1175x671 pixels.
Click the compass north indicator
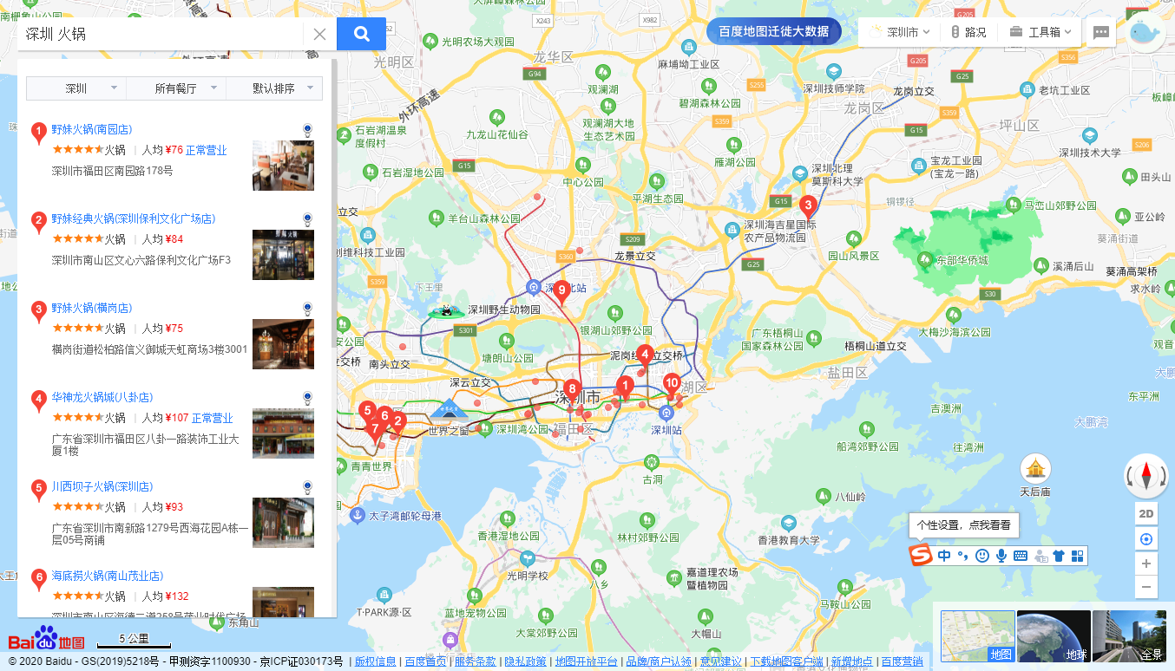tap(1146, 476)
